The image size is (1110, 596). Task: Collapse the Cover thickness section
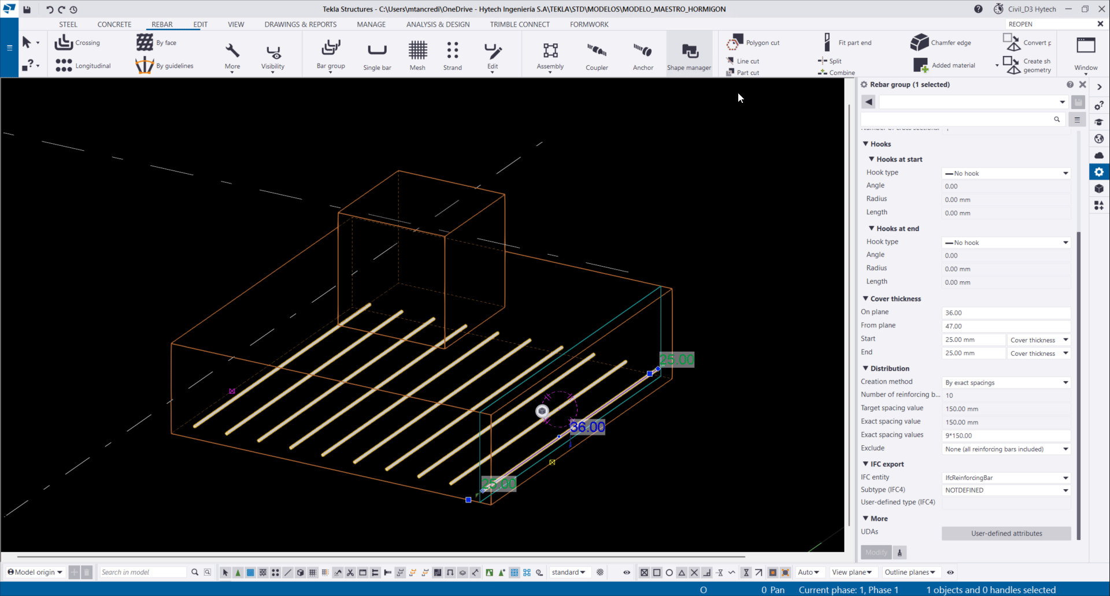(865, 299)
